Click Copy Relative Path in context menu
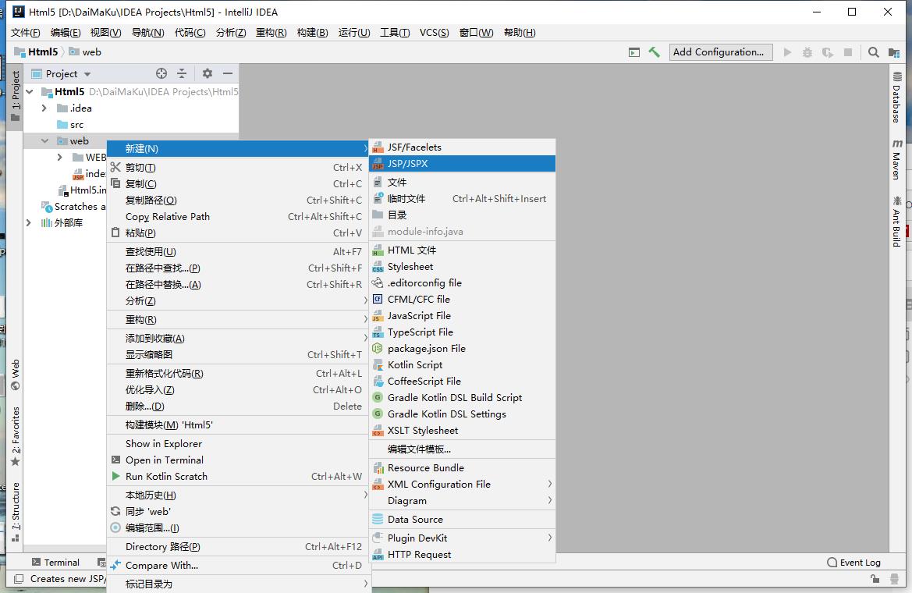 pos(239,216)
